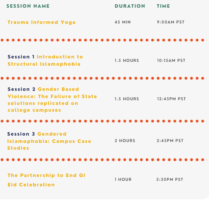Click the Session 2 label
The image size is (209, 200).
click(x=21, y=89)
